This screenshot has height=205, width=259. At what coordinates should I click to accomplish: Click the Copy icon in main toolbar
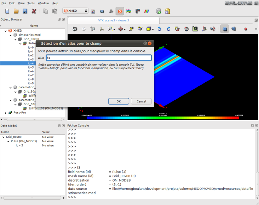point(45,11)
